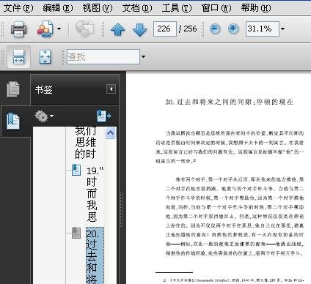Image resolution: width=311 pixels, height=284 pixels.
Task: Click the 查找 search field
Action: 103,56
